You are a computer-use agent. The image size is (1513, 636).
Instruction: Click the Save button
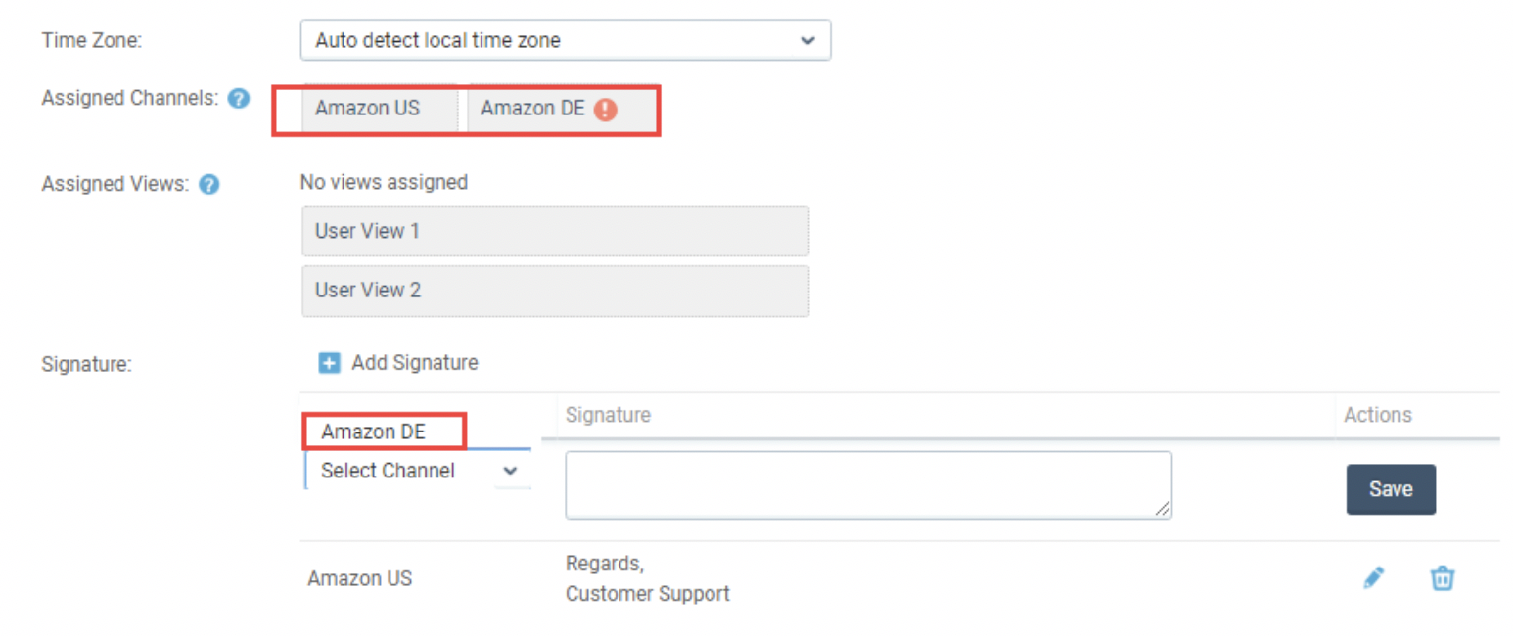(1391, 489)
